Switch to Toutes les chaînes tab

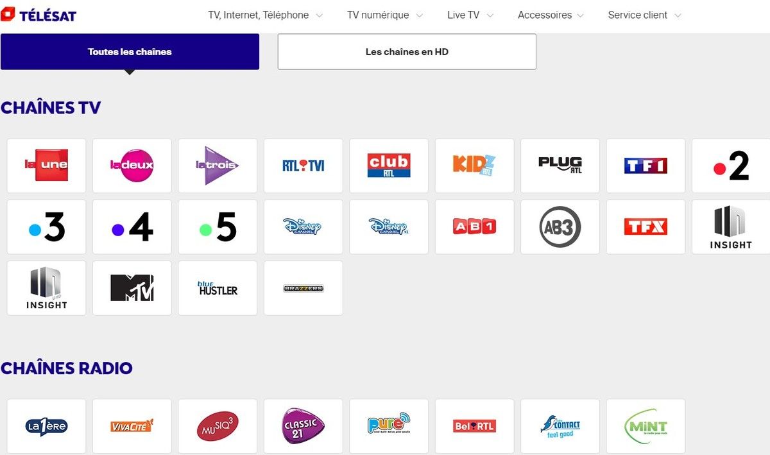[130, 51]
